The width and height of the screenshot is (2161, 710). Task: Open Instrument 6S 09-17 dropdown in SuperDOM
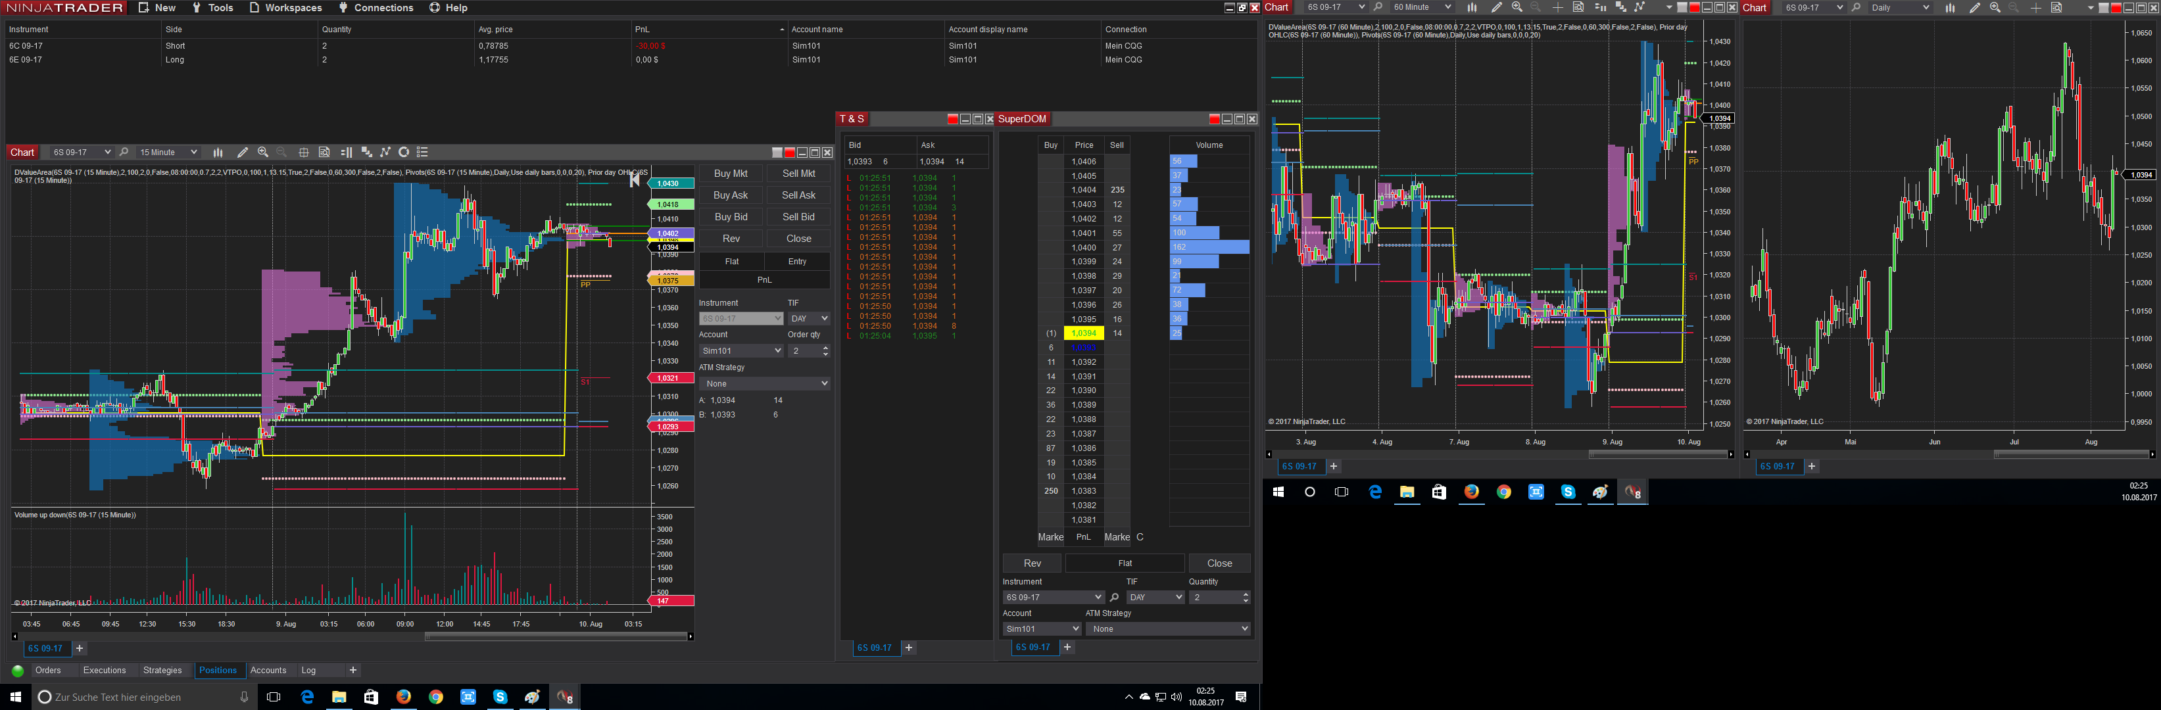click(x=1053, y=598)
